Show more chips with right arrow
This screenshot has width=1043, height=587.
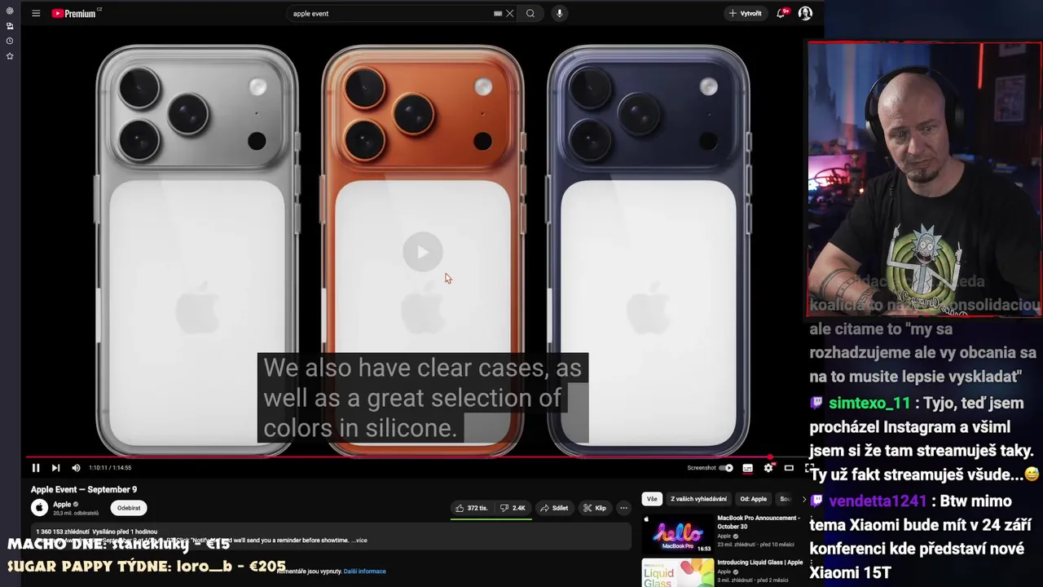click(803, 499)
